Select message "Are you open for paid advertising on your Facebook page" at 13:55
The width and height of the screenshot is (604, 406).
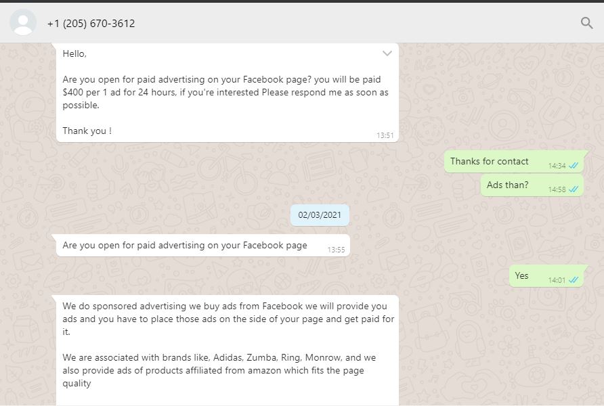point(203,246)
